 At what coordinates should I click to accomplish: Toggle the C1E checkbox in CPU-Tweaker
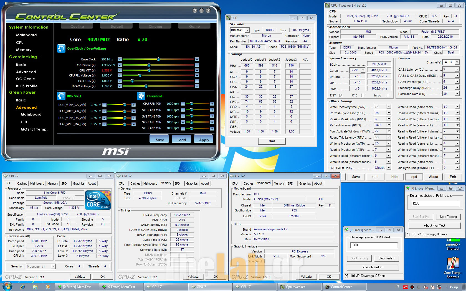click(363, 95)
